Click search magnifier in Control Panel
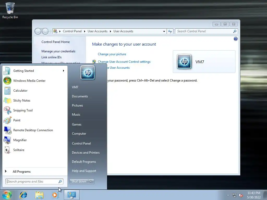The height and width of the screenshot is (200, 267). pos(235,31)
